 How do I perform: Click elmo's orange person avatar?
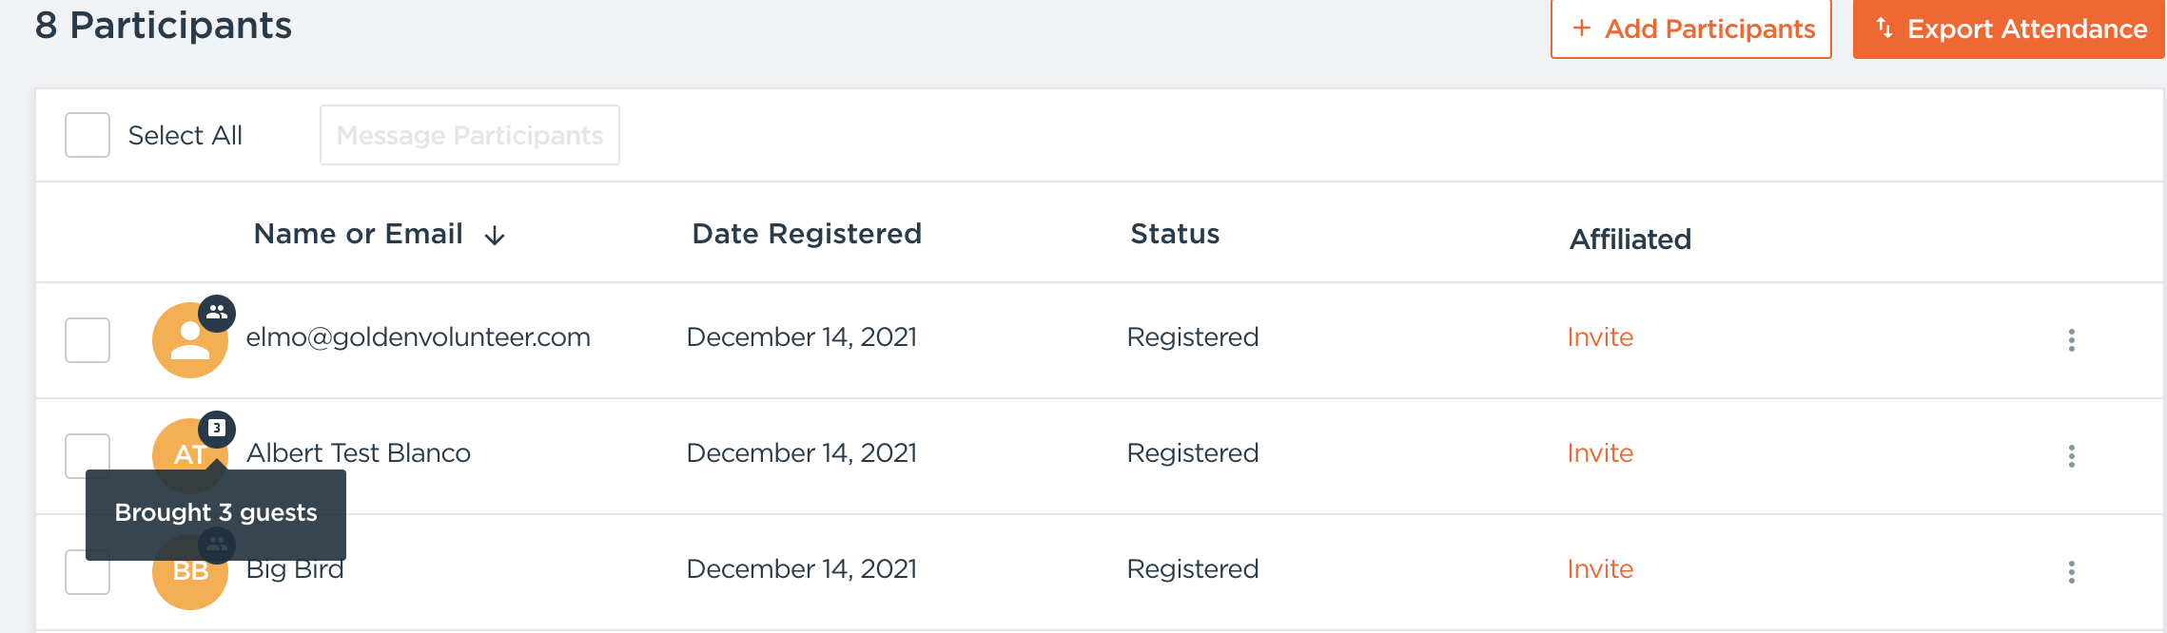[189, 342]
